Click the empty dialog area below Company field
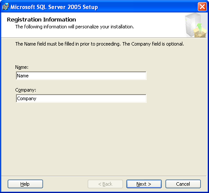The height and width of the screenshot is (193, 209). [104, 138]
